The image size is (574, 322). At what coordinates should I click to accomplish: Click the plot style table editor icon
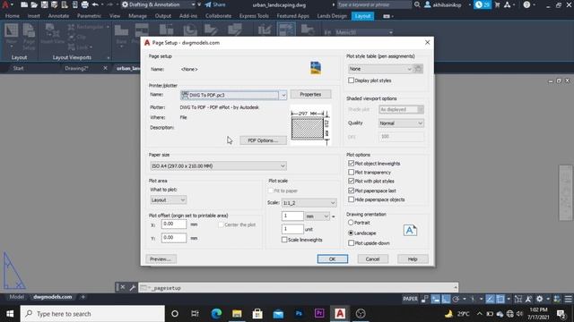click(x=418, y=69)
